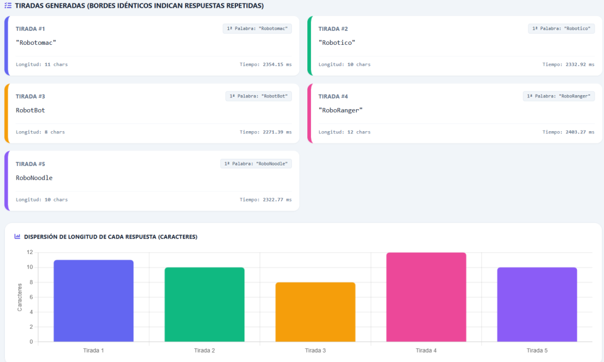Click the purple Tirada 5 bar in chart
The width and height of the screenshot is (604, 362).
(537, 305)
